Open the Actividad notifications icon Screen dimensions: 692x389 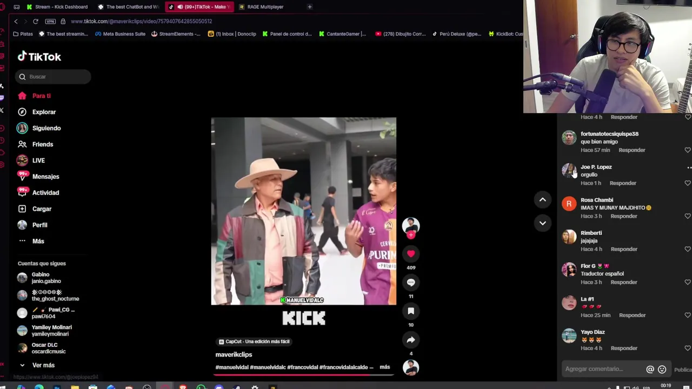(x=22, y=192)
